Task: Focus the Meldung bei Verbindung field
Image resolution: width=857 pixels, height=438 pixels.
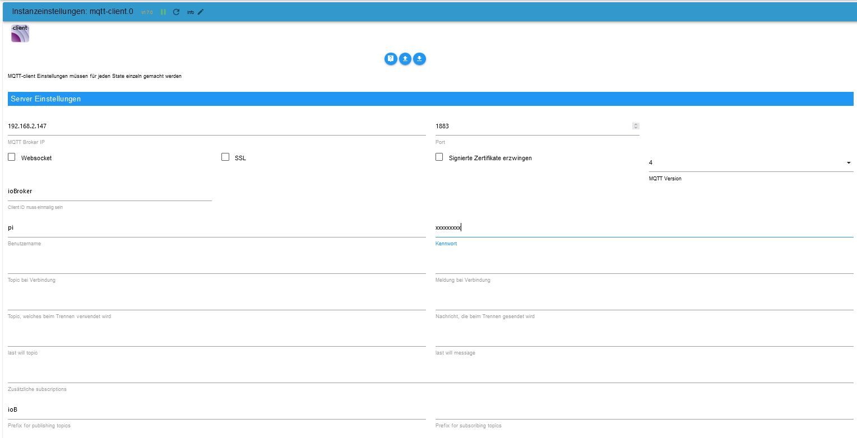Action: coord(645,264)
